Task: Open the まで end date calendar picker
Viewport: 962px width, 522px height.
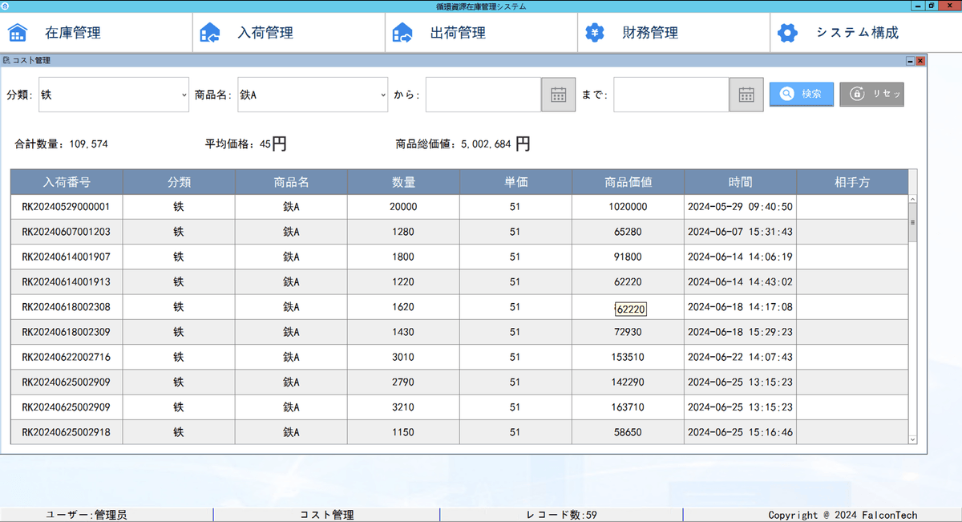Action: tap(746, 95)
